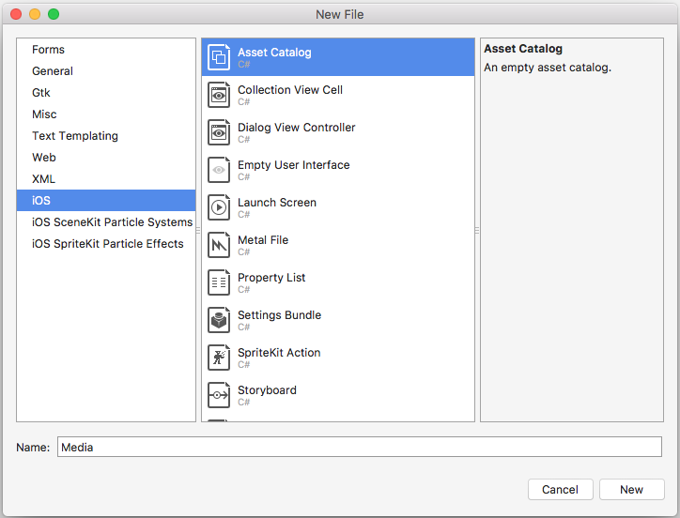Click the Collection View Cell icon
Image resolution: width=680 pixels, height=518 pixels.
219,95
